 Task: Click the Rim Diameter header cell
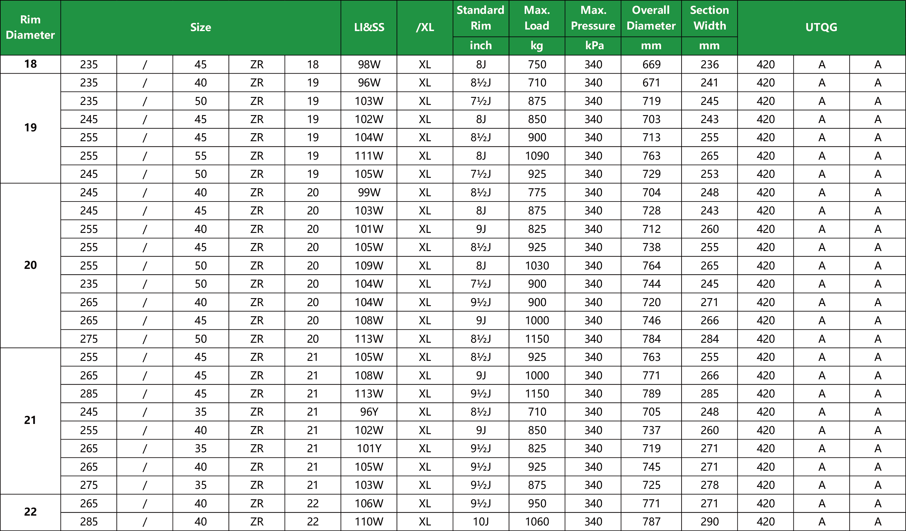tap(30, 27)
